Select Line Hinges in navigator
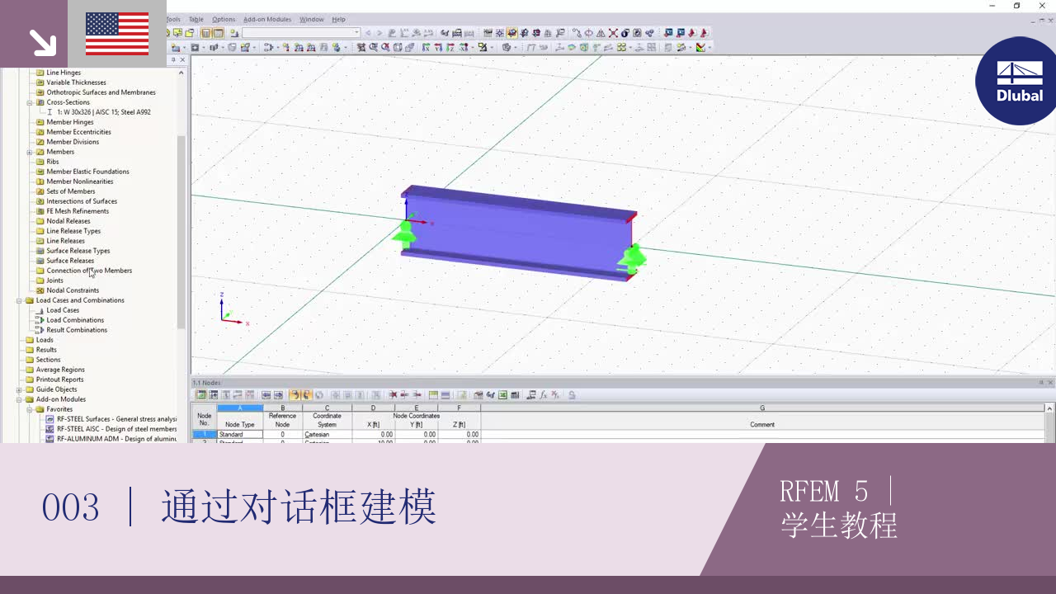Viewport: 1056px width, 594px height. tap(64, 73)
